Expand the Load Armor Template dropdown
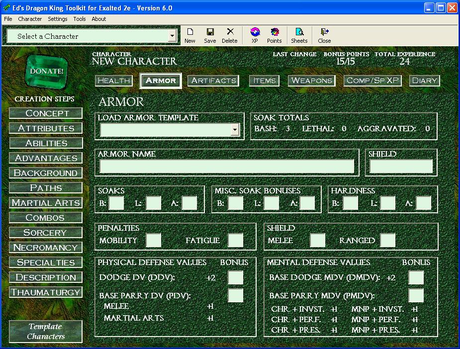The width and height of the screenshot is (460, 349). [235, 130]
